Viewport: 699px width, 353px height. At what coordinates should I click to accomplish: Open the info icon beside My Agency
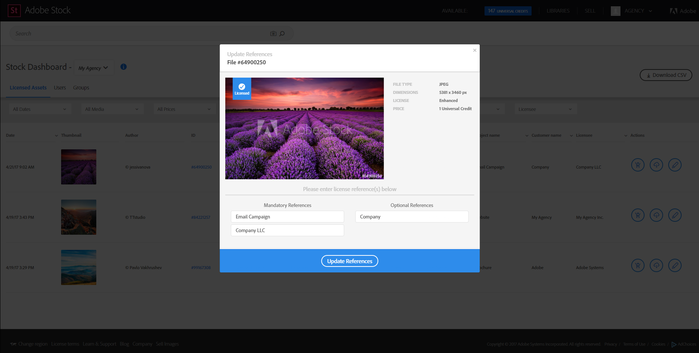124,67
